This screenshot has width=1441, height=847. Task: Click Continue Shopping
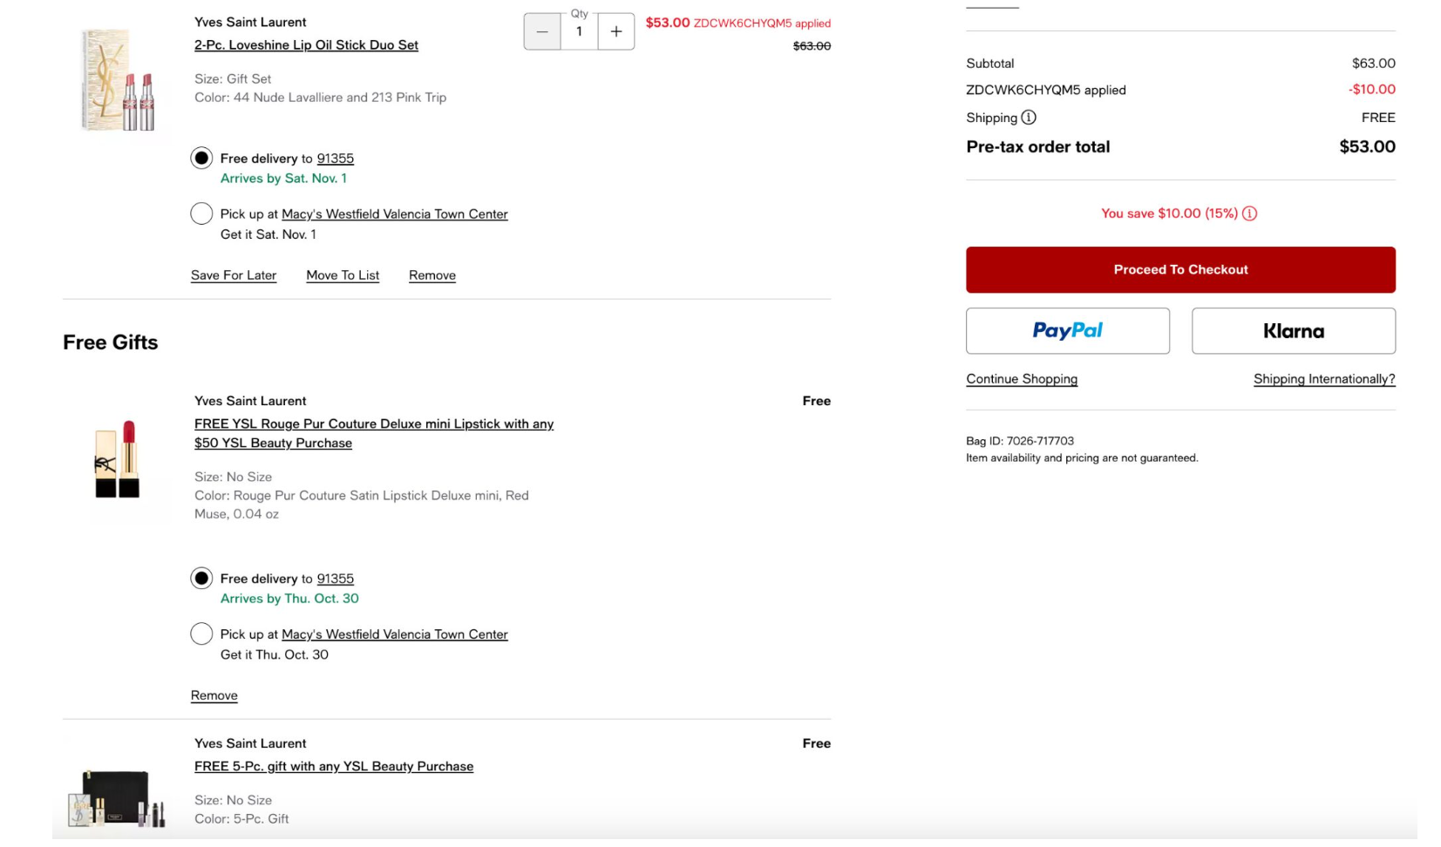tap(1022, 379)
